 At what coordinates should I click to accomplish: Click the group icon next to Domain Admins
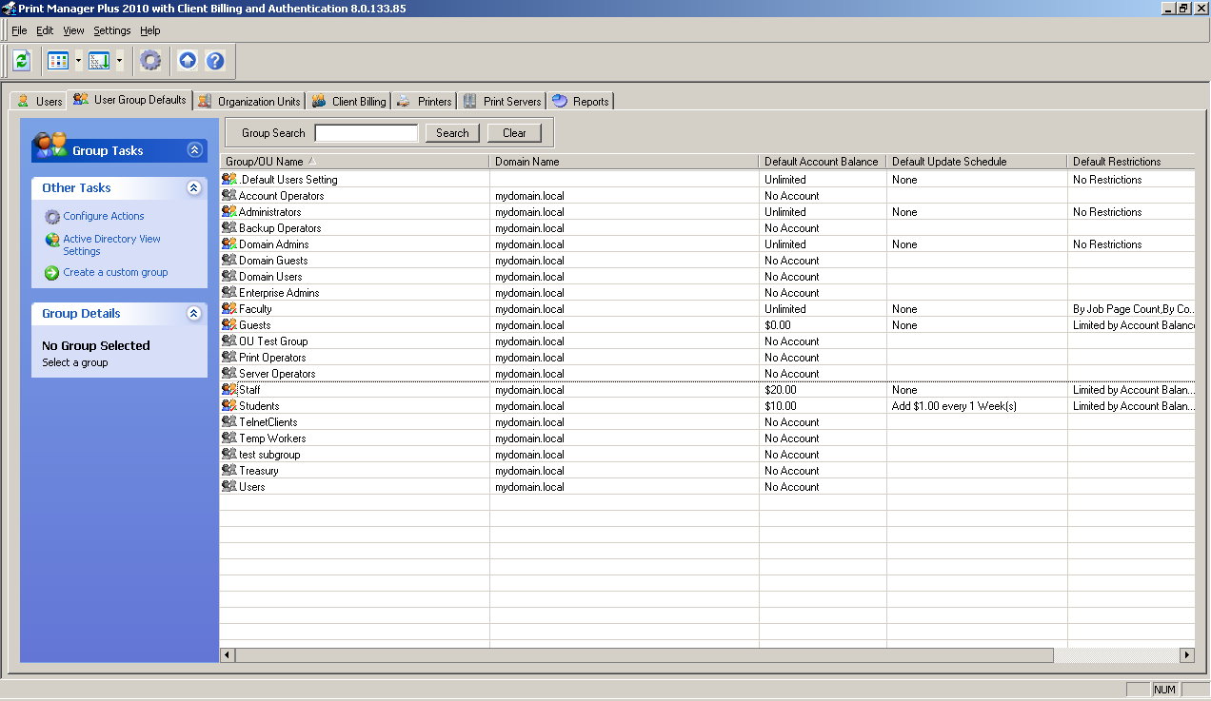[229, 243]
